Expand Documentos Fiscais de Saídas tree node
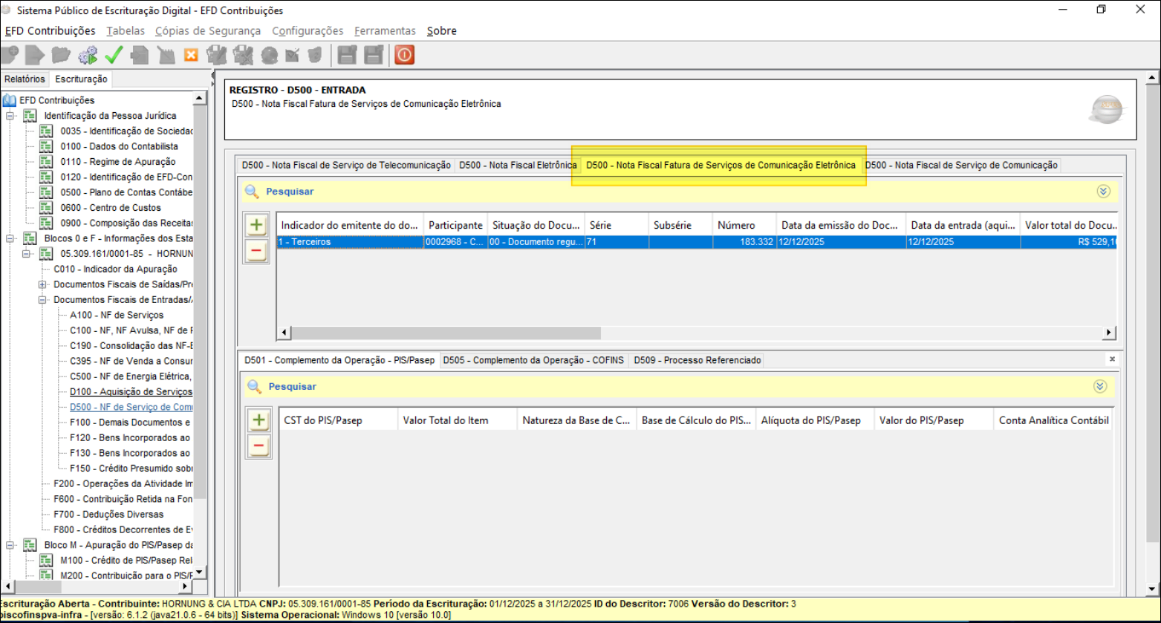 [x=42, y=284]
